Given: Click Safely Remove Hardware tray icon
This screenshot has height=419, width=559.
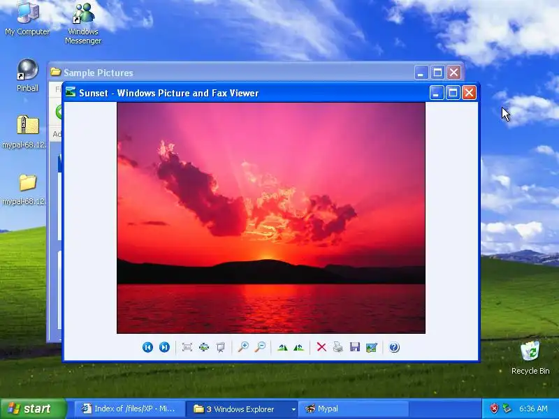Looking at the screenshot, I should [507, 409].
